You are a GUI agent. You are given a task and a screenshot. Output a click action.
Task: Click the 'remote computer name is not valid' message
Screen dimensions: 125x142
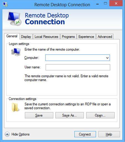point(66,78)
